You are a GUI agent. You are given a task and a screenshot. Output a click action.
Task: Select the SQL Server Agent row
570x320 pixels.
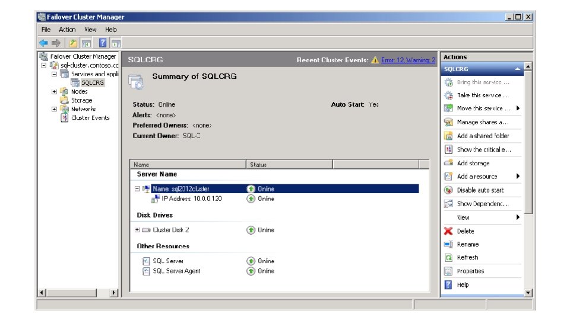point(176,271)
